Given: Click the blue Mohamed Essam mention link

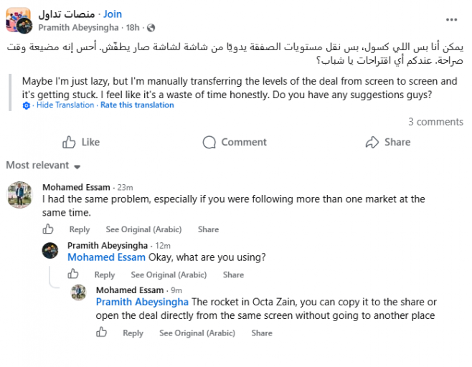Looking at the screenshot, I should coord(106,257).
